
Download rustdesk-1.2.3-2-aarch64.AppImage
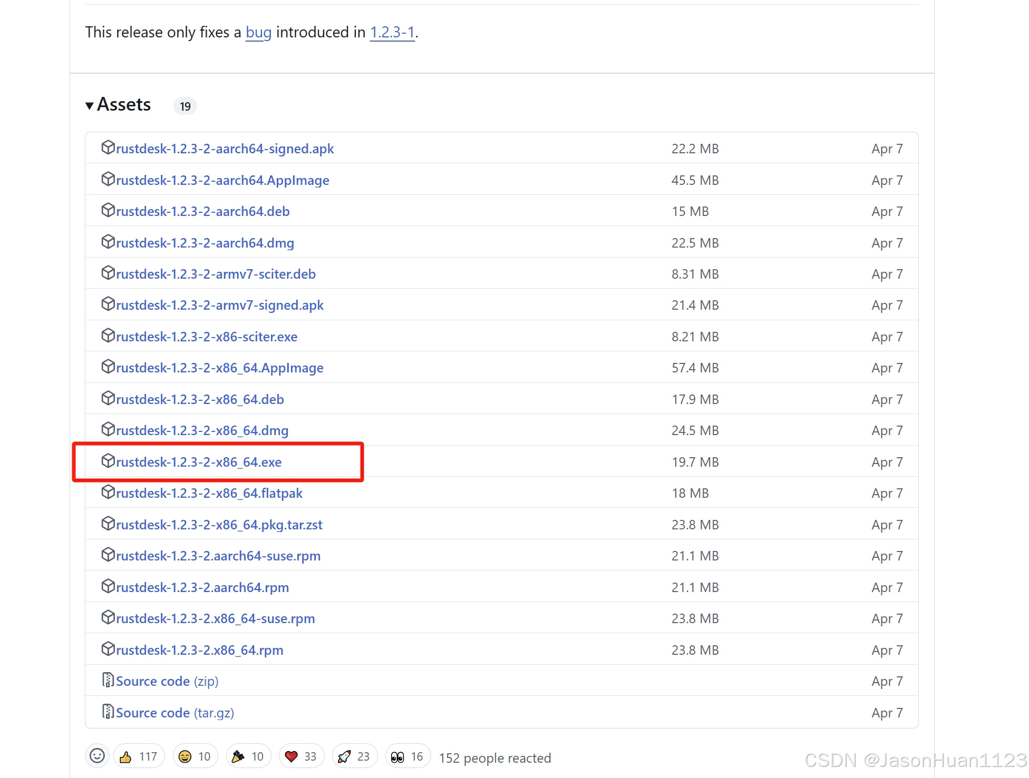222,180
